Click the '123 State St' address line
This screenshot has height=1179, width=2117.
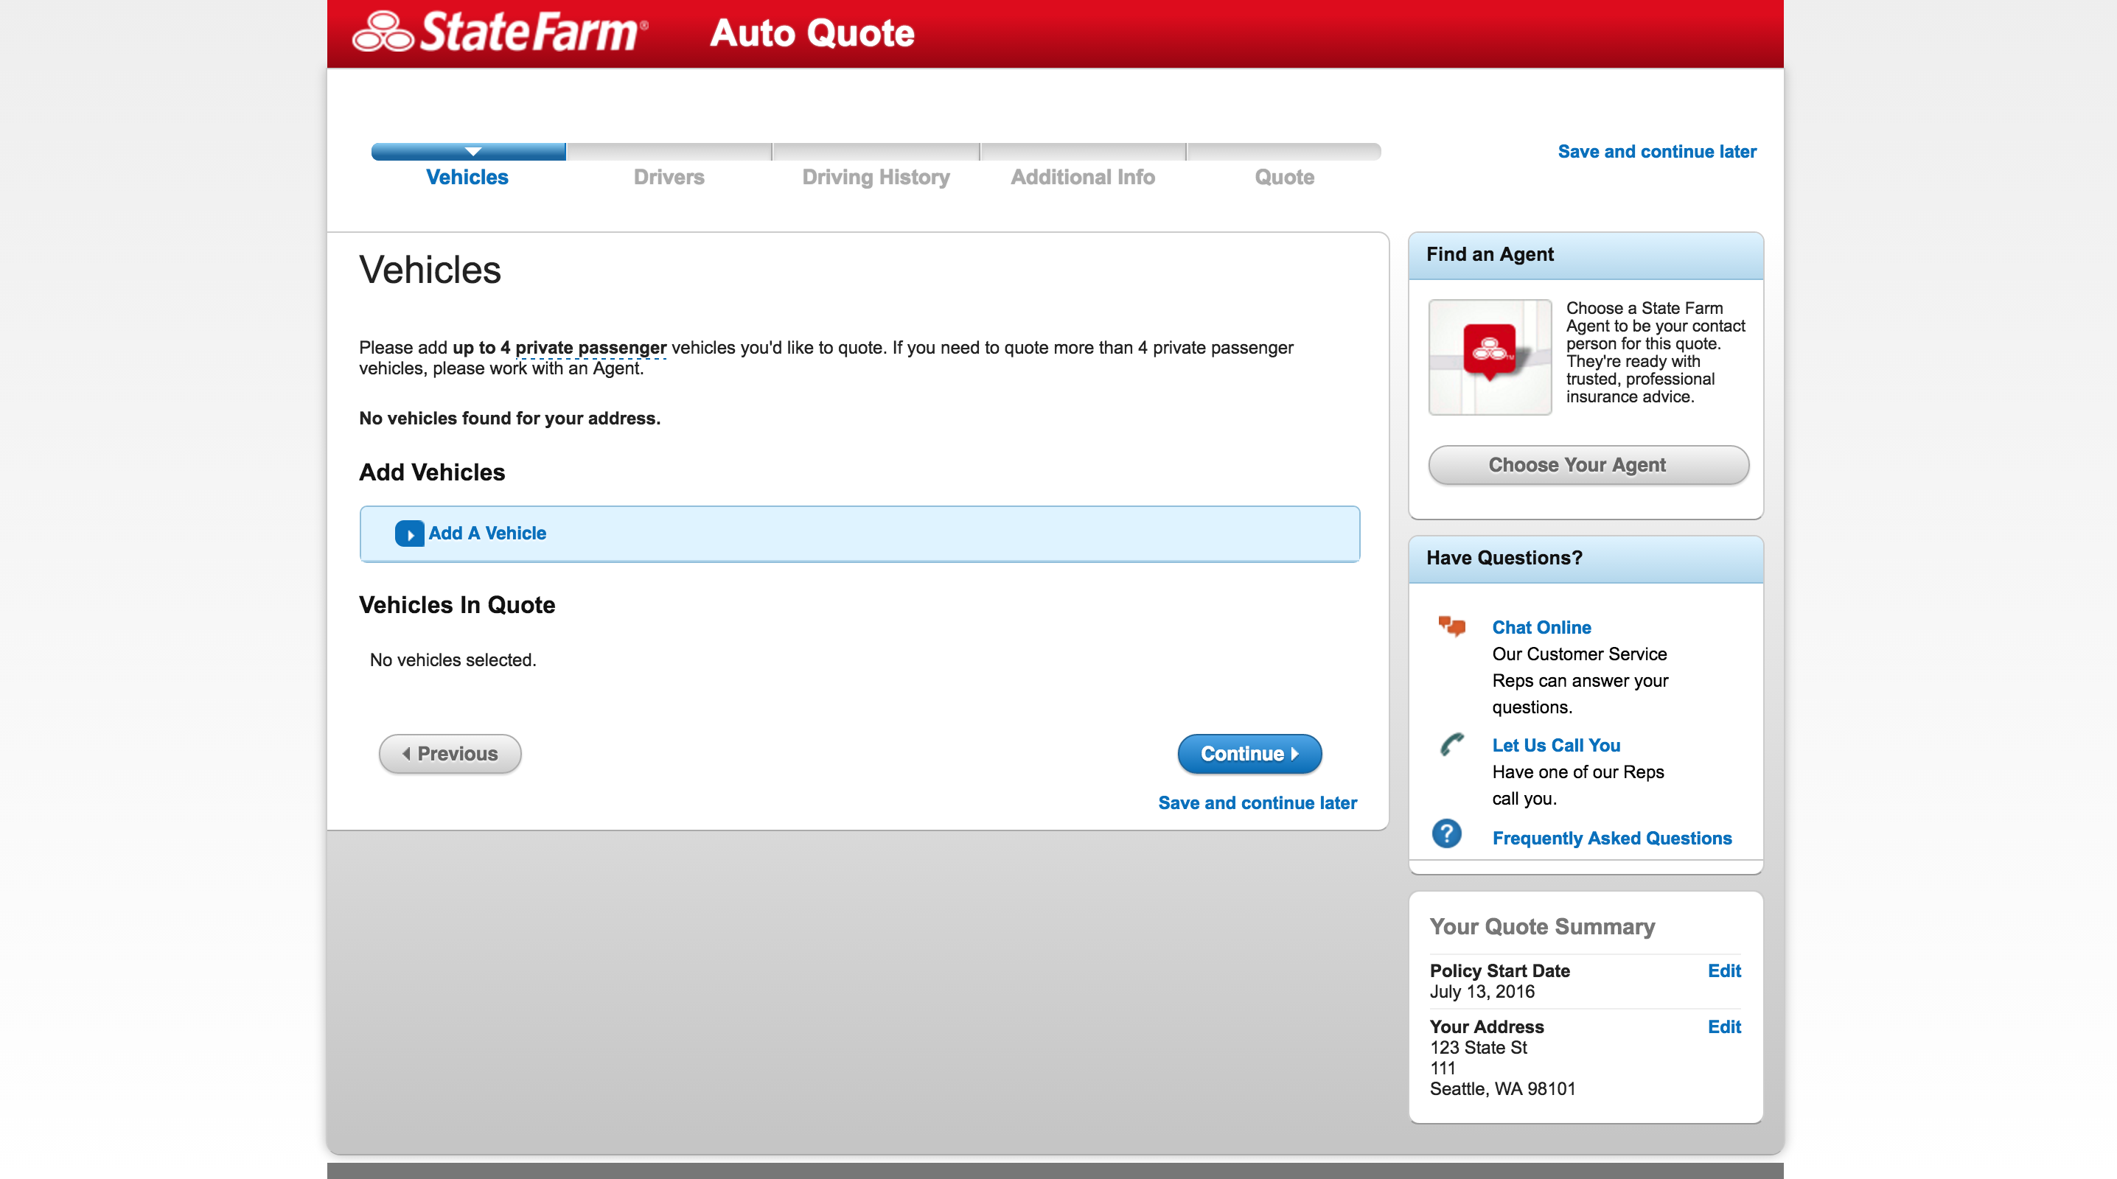[x=1479, y=1048]
